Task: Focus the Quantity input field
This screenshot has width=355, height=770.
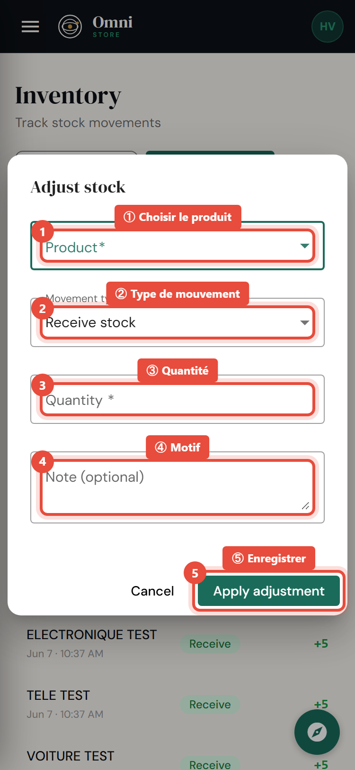Action: 177,399
